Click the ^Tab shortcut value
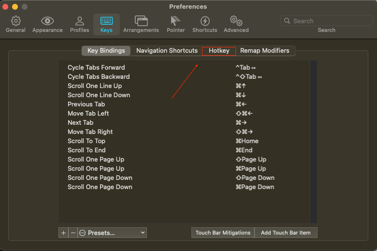The image size is (377, 251). tap(246, 67)
